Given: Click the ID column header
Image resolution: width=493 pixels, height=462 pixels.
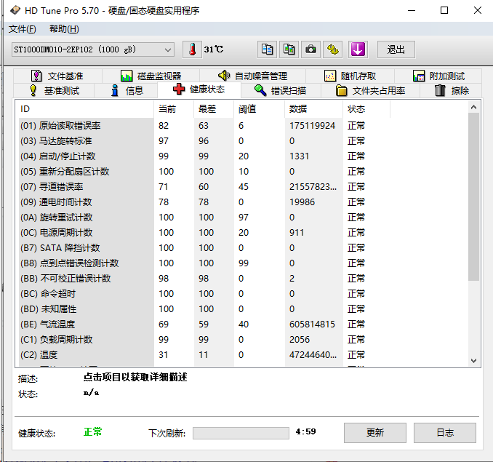Looking at the screenshot, I should pos(85,109).
